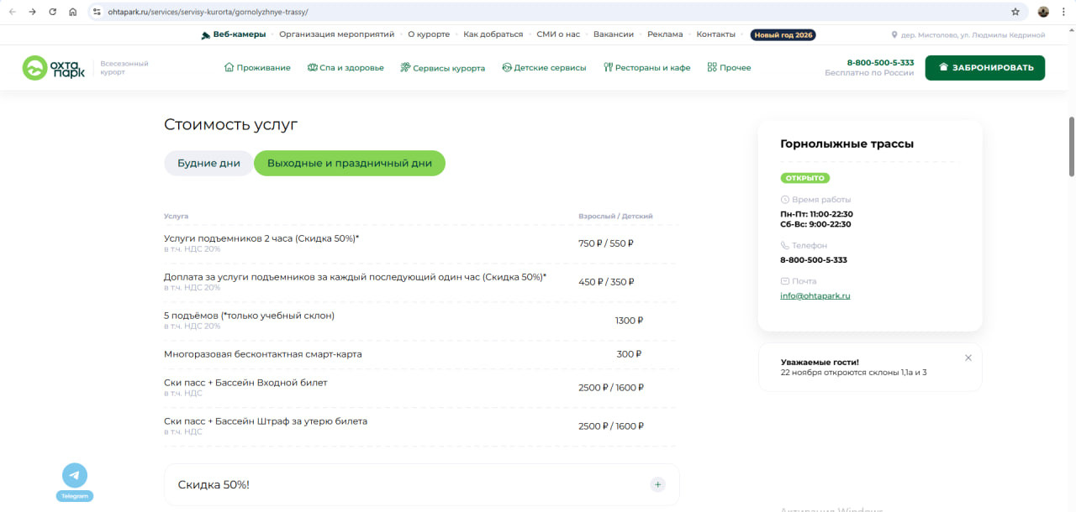Open Сервисы курорта navigation menu

tap(442, 68)
